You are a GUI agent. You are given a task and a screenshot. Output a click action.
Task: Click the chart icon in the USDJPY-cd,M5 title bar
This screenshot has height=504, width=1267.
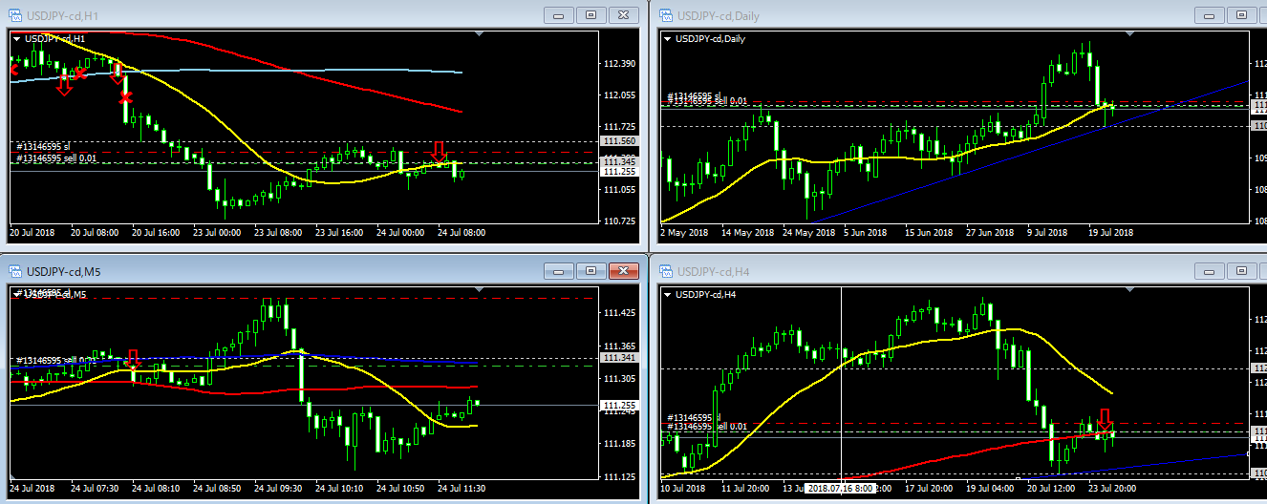(x=15, y=272)
